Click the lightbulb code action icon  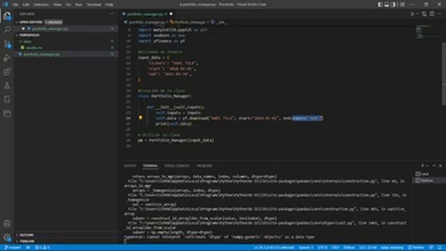[140, 118]
